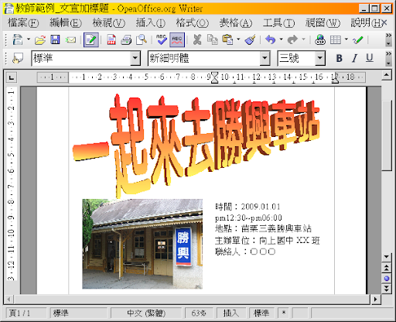Click the text line 時間:2009.01.01
The image size is (396, 322).
click(x=247, y=207)
